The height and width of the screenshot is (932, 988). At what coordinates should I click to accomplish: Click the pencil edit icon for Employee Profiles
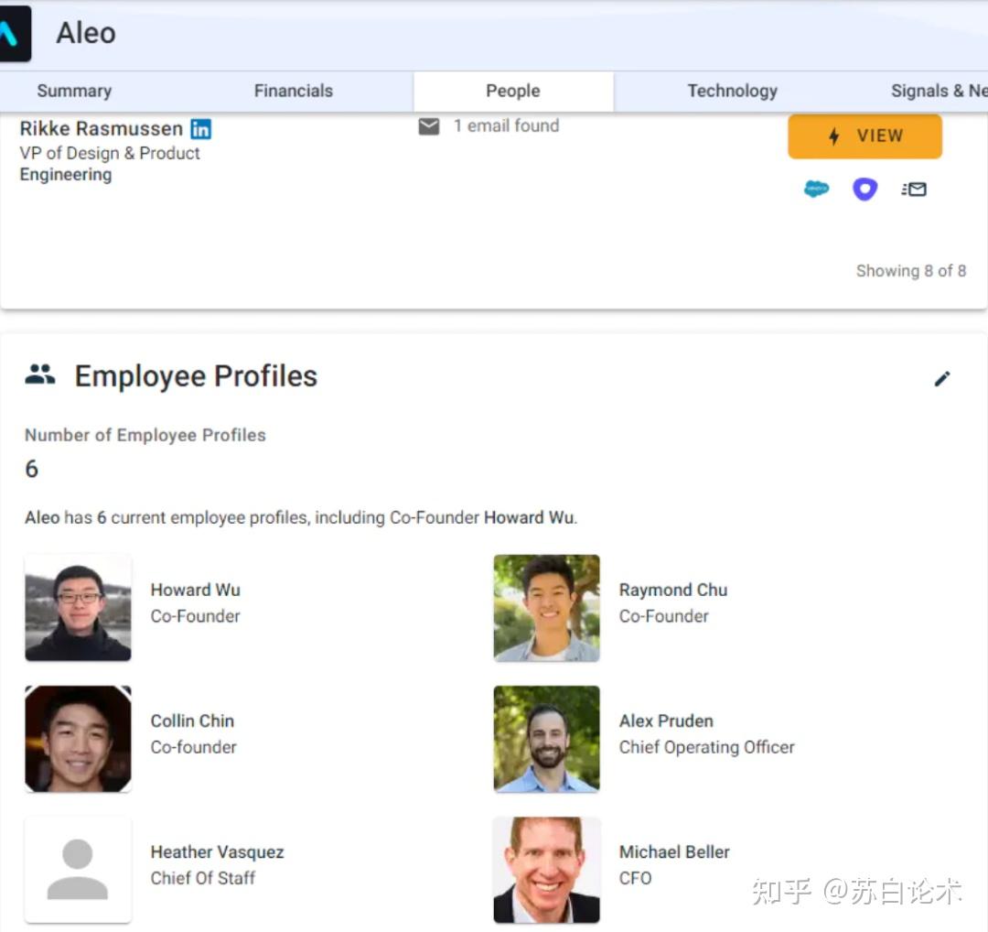pos(943,379)
